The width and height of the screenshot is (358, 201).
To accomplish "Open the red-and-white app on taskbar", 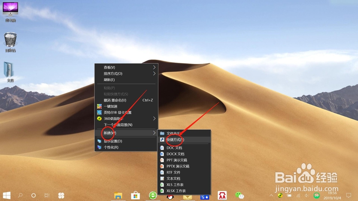I will tap(222, 196).
